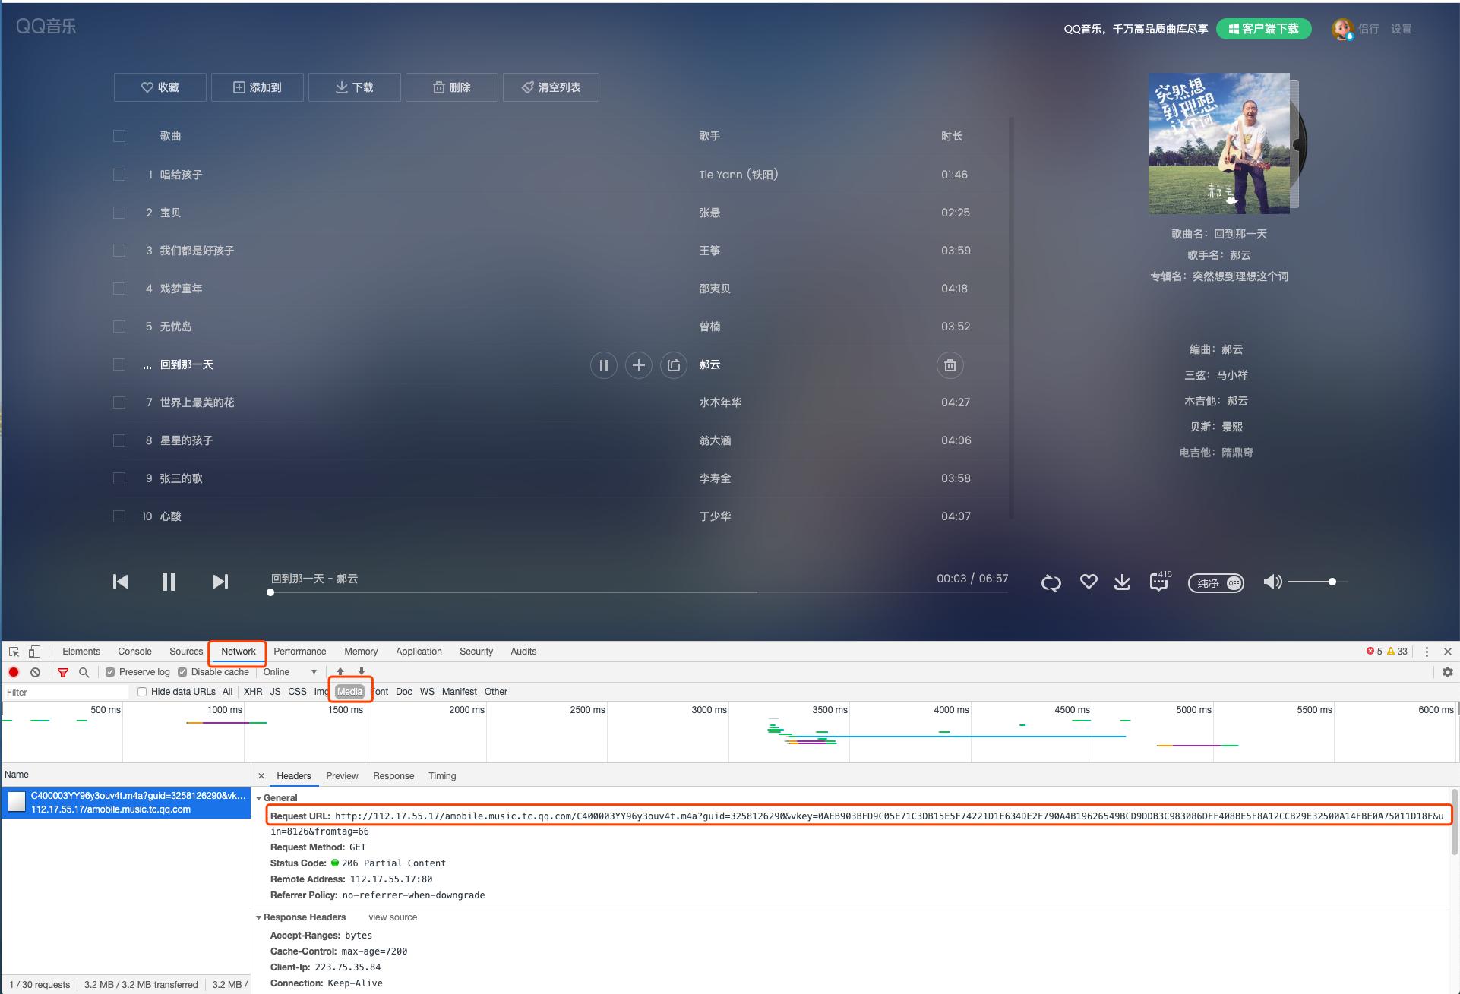The width and height of the screenshot is (1460, 994).
Task: Skip to the next track
Action: (220, 582)
